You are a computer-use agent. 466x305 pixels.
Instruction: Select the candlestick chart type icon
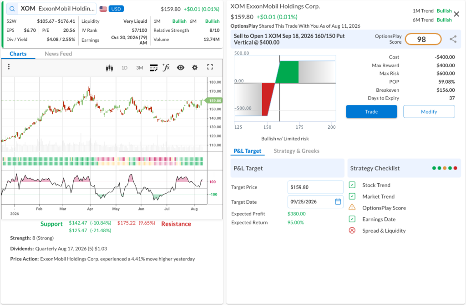pyautogui.click(x=109, y=68)
